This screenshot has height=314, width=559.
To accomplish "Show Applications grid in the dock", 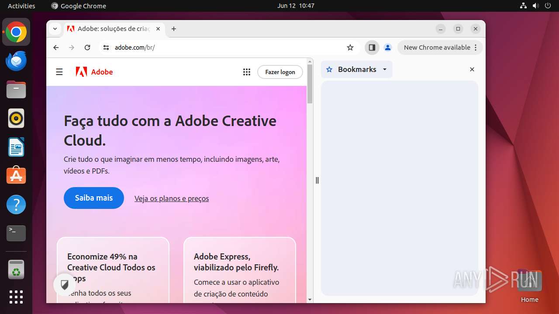I will coord(16,297).
